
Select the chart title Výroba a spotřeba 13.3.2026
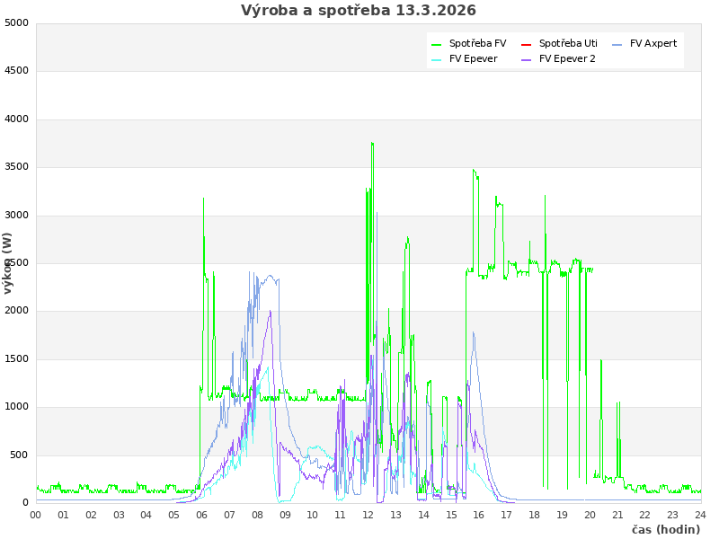(359, 11)
